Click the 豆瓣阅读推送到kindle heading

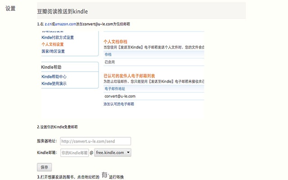point(63,11)
